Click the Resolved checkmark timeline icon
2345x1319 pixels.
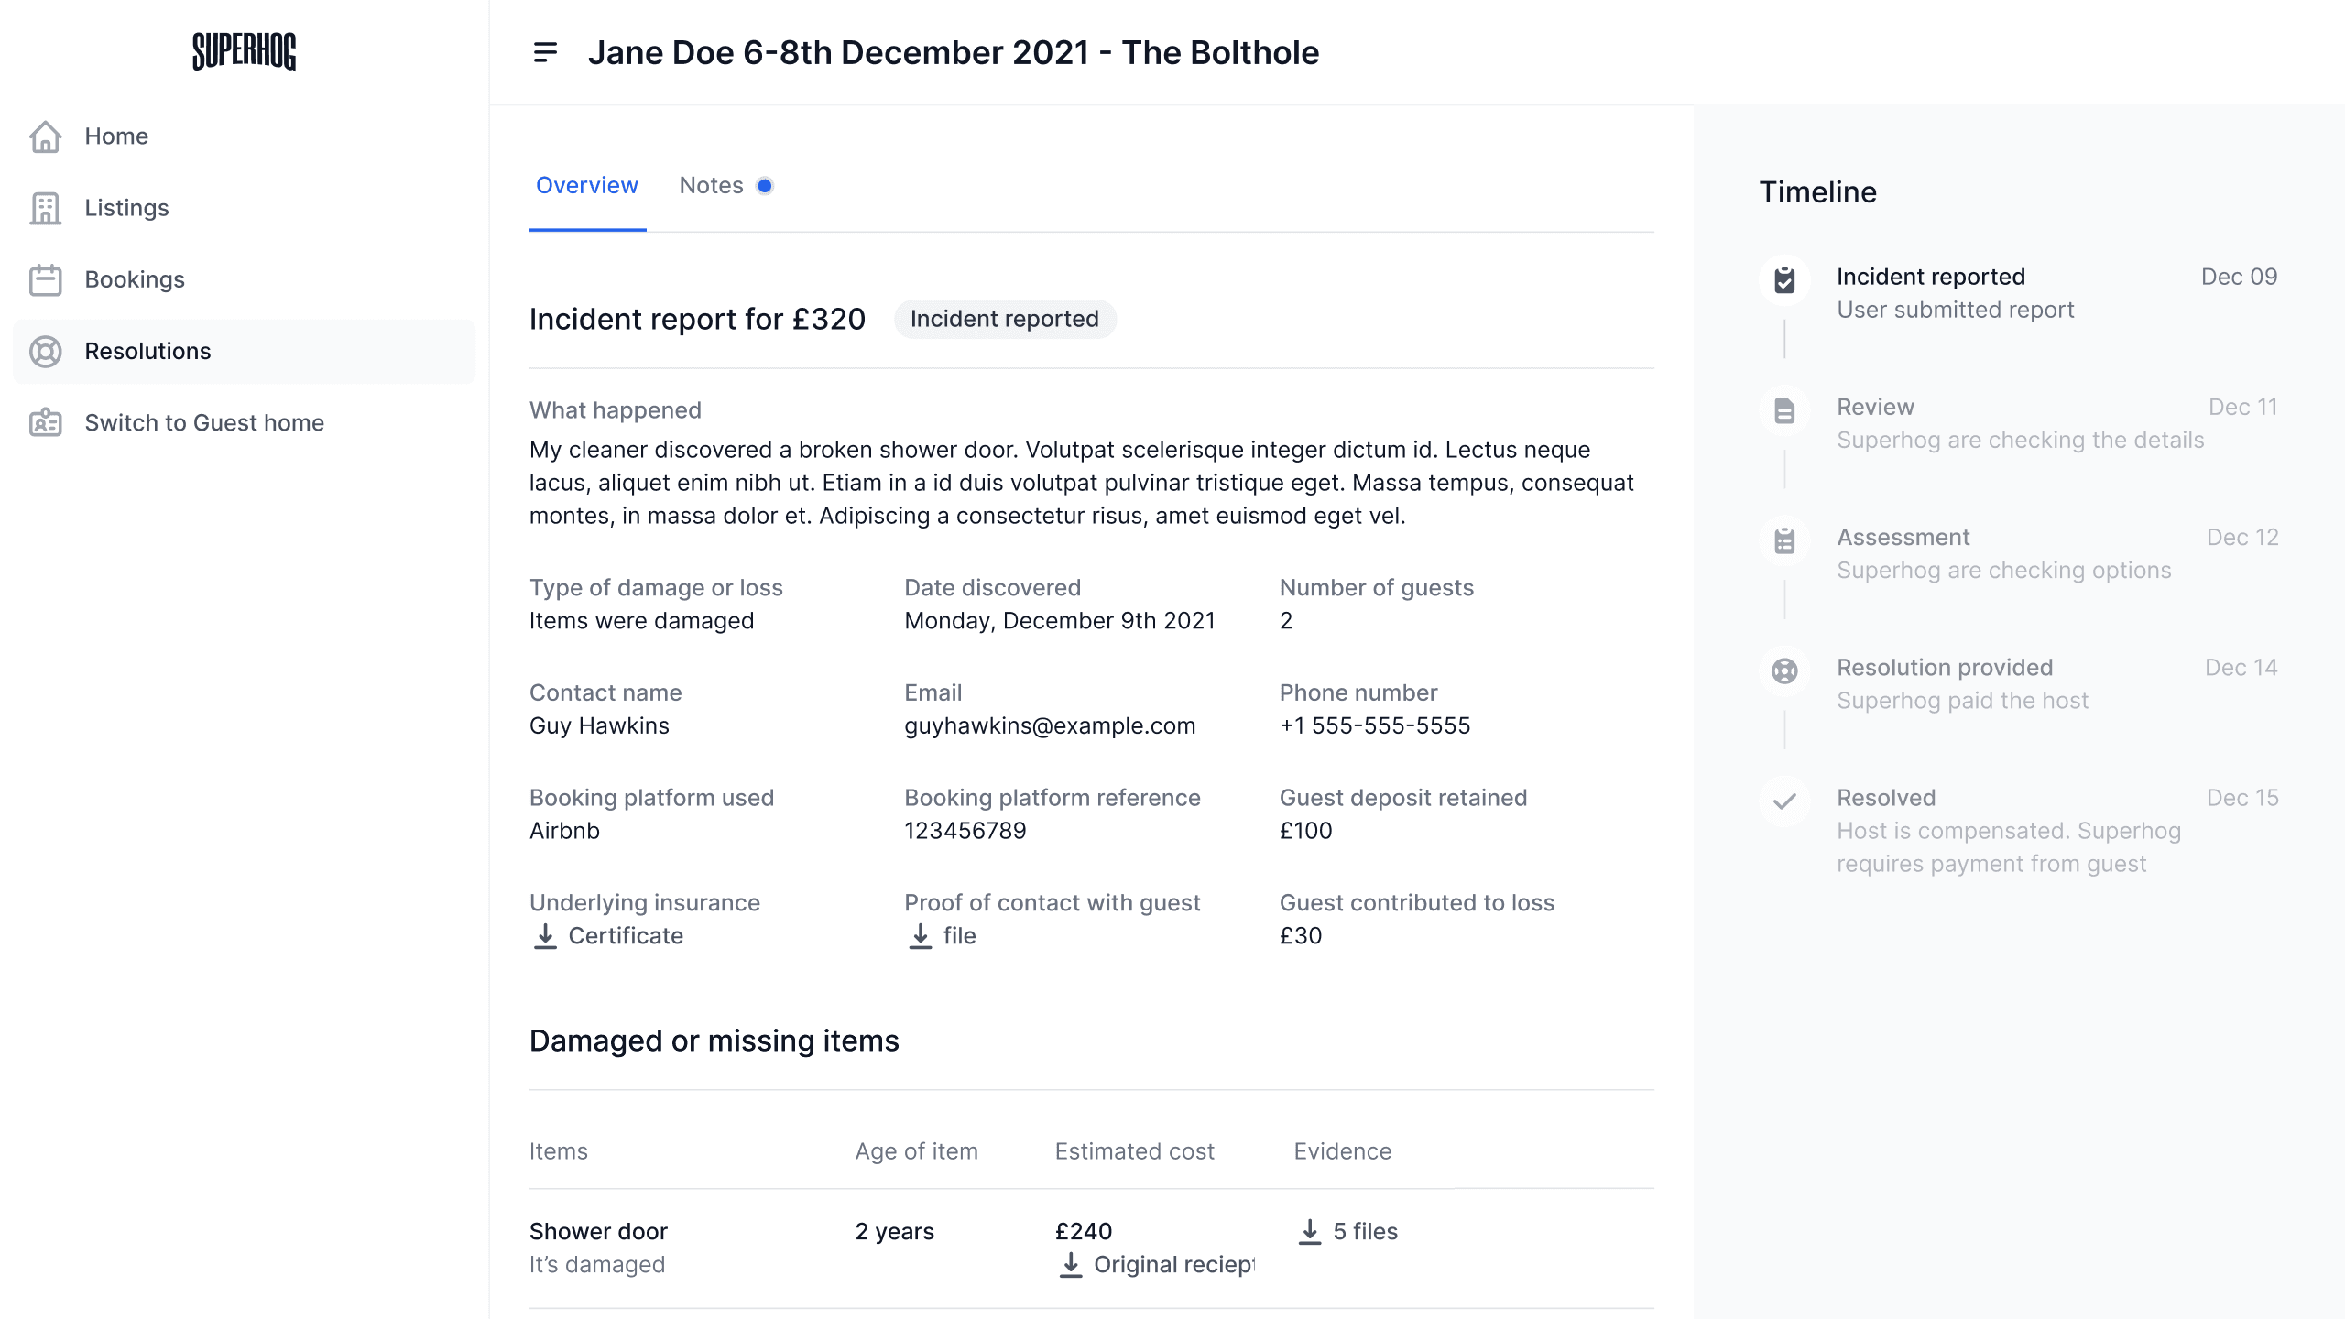click(1784, 801)
